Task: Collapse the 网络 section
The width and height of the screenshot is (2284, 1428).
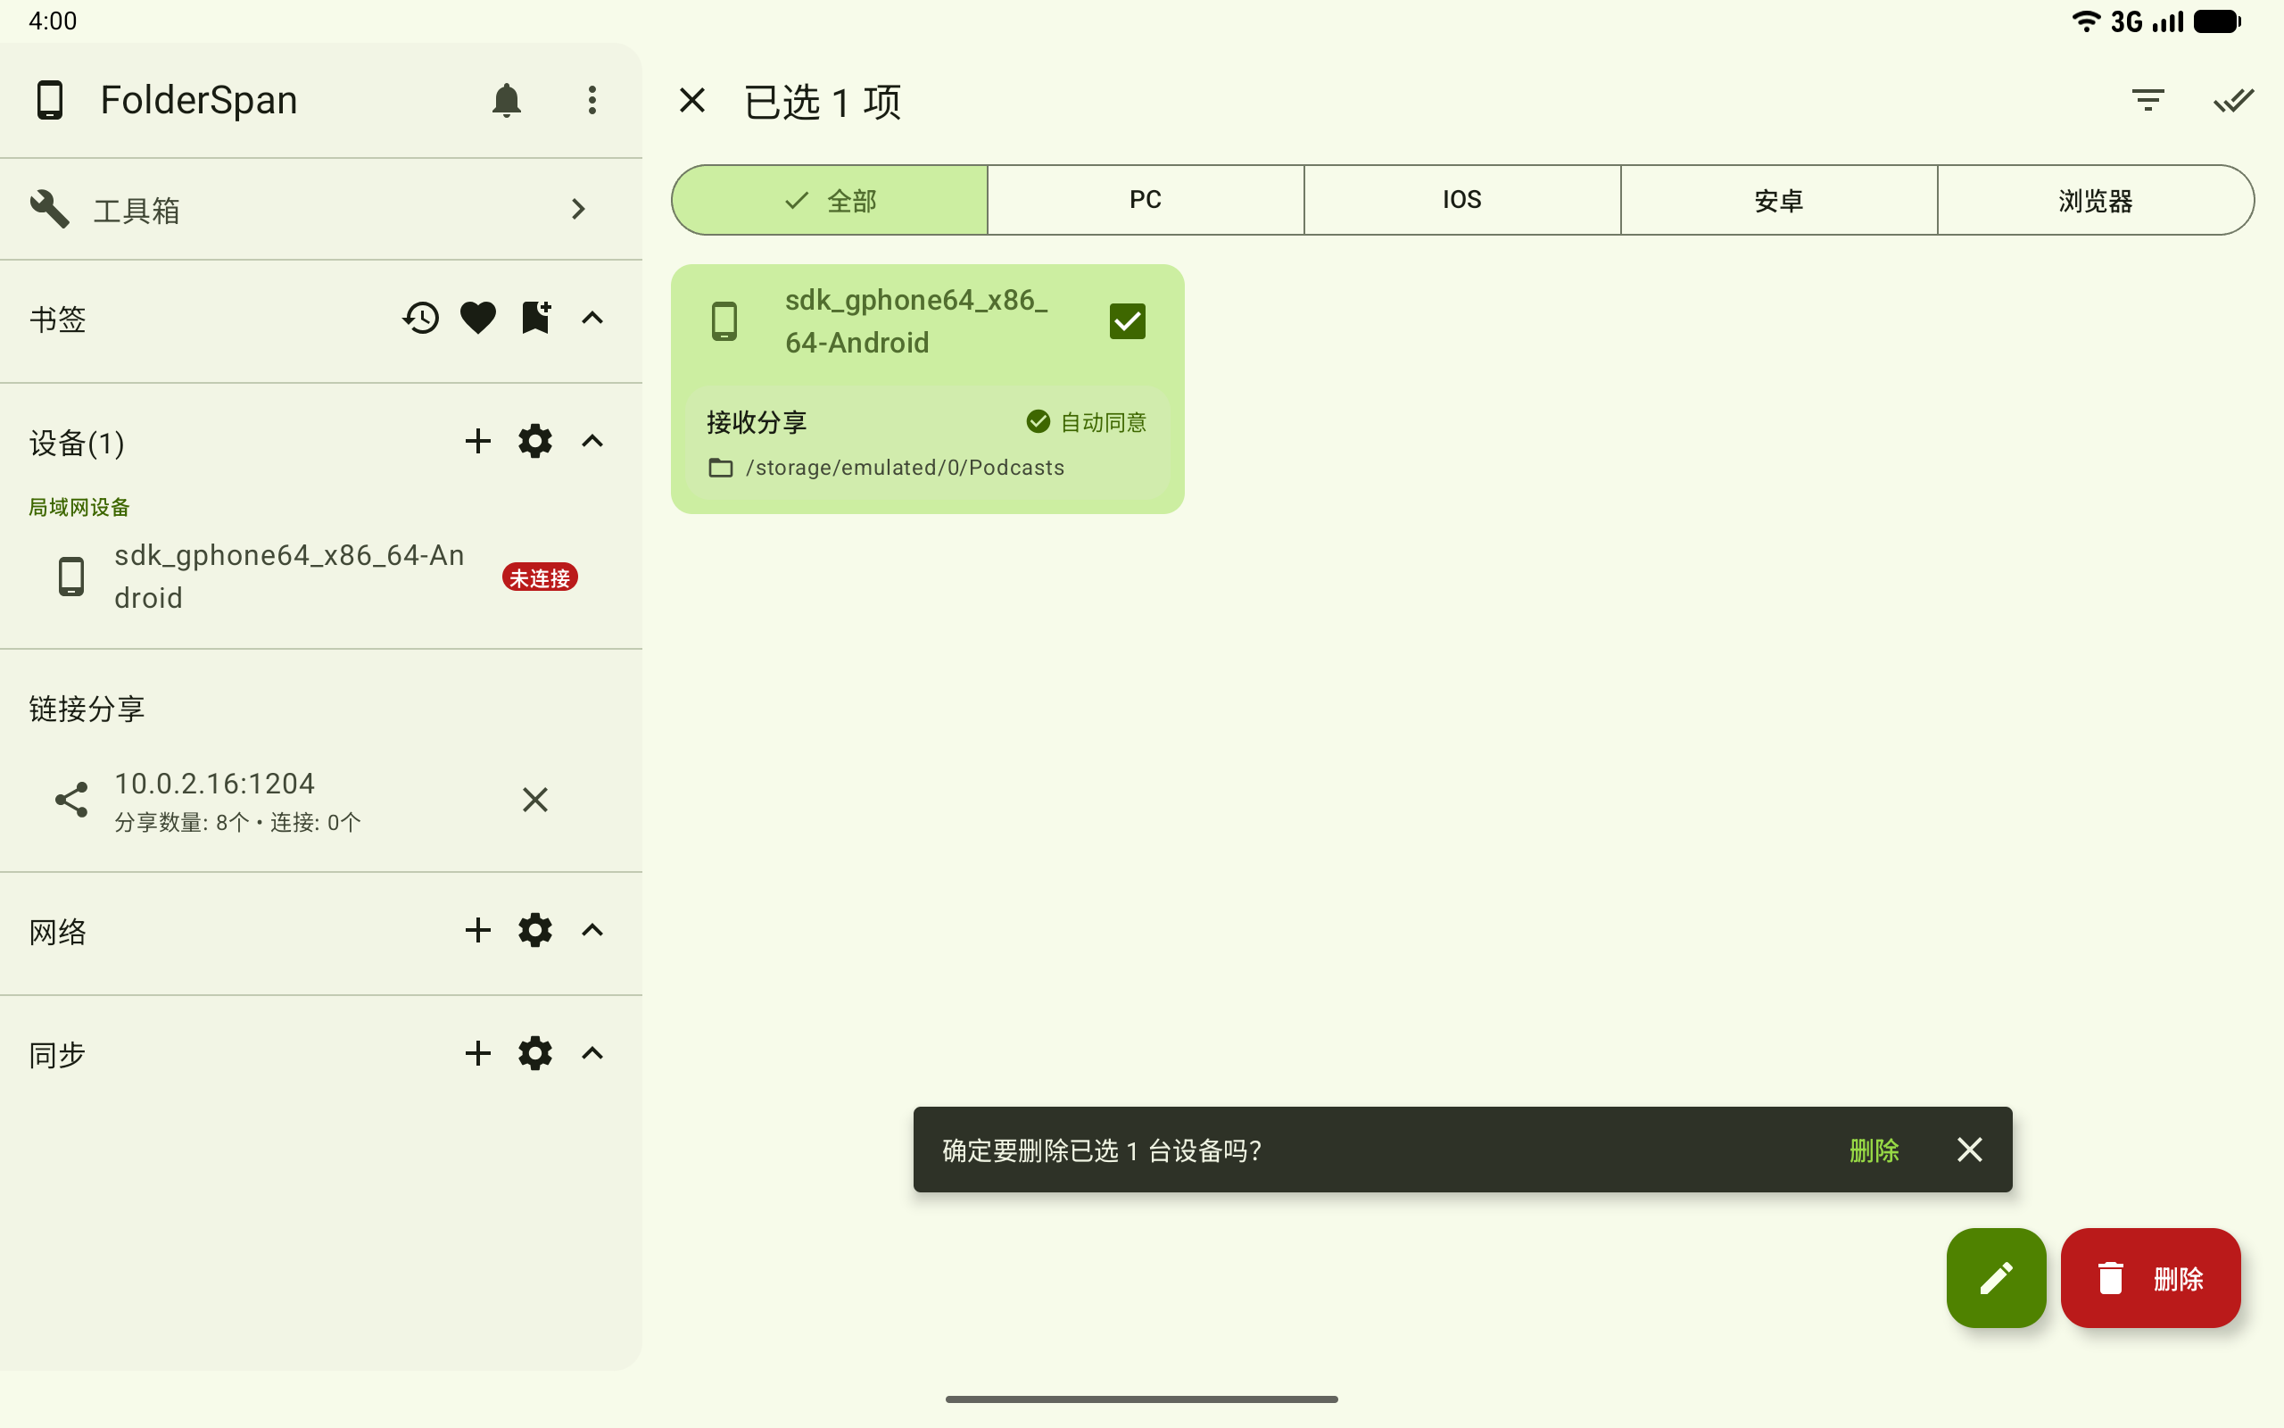Action: (592, 930)
